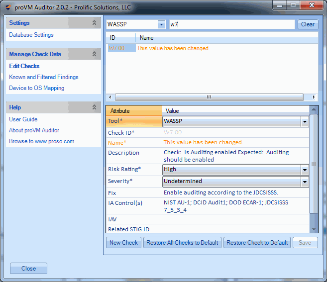Click the Check ID value W7.00
Viewport: 327px width, 282px height.
click(x=173, y=132)
